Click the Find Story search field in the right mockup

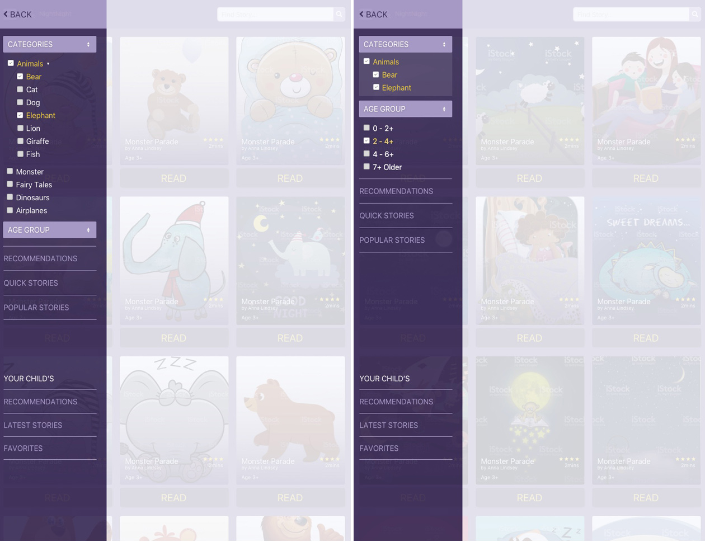[x=631, y=15]
